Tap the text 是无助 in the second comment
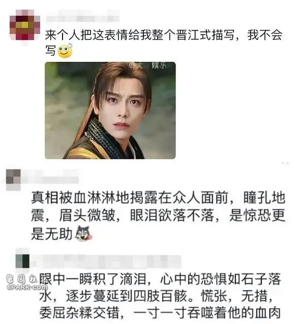This screenshot has height=324, width=305. (51, 234)
